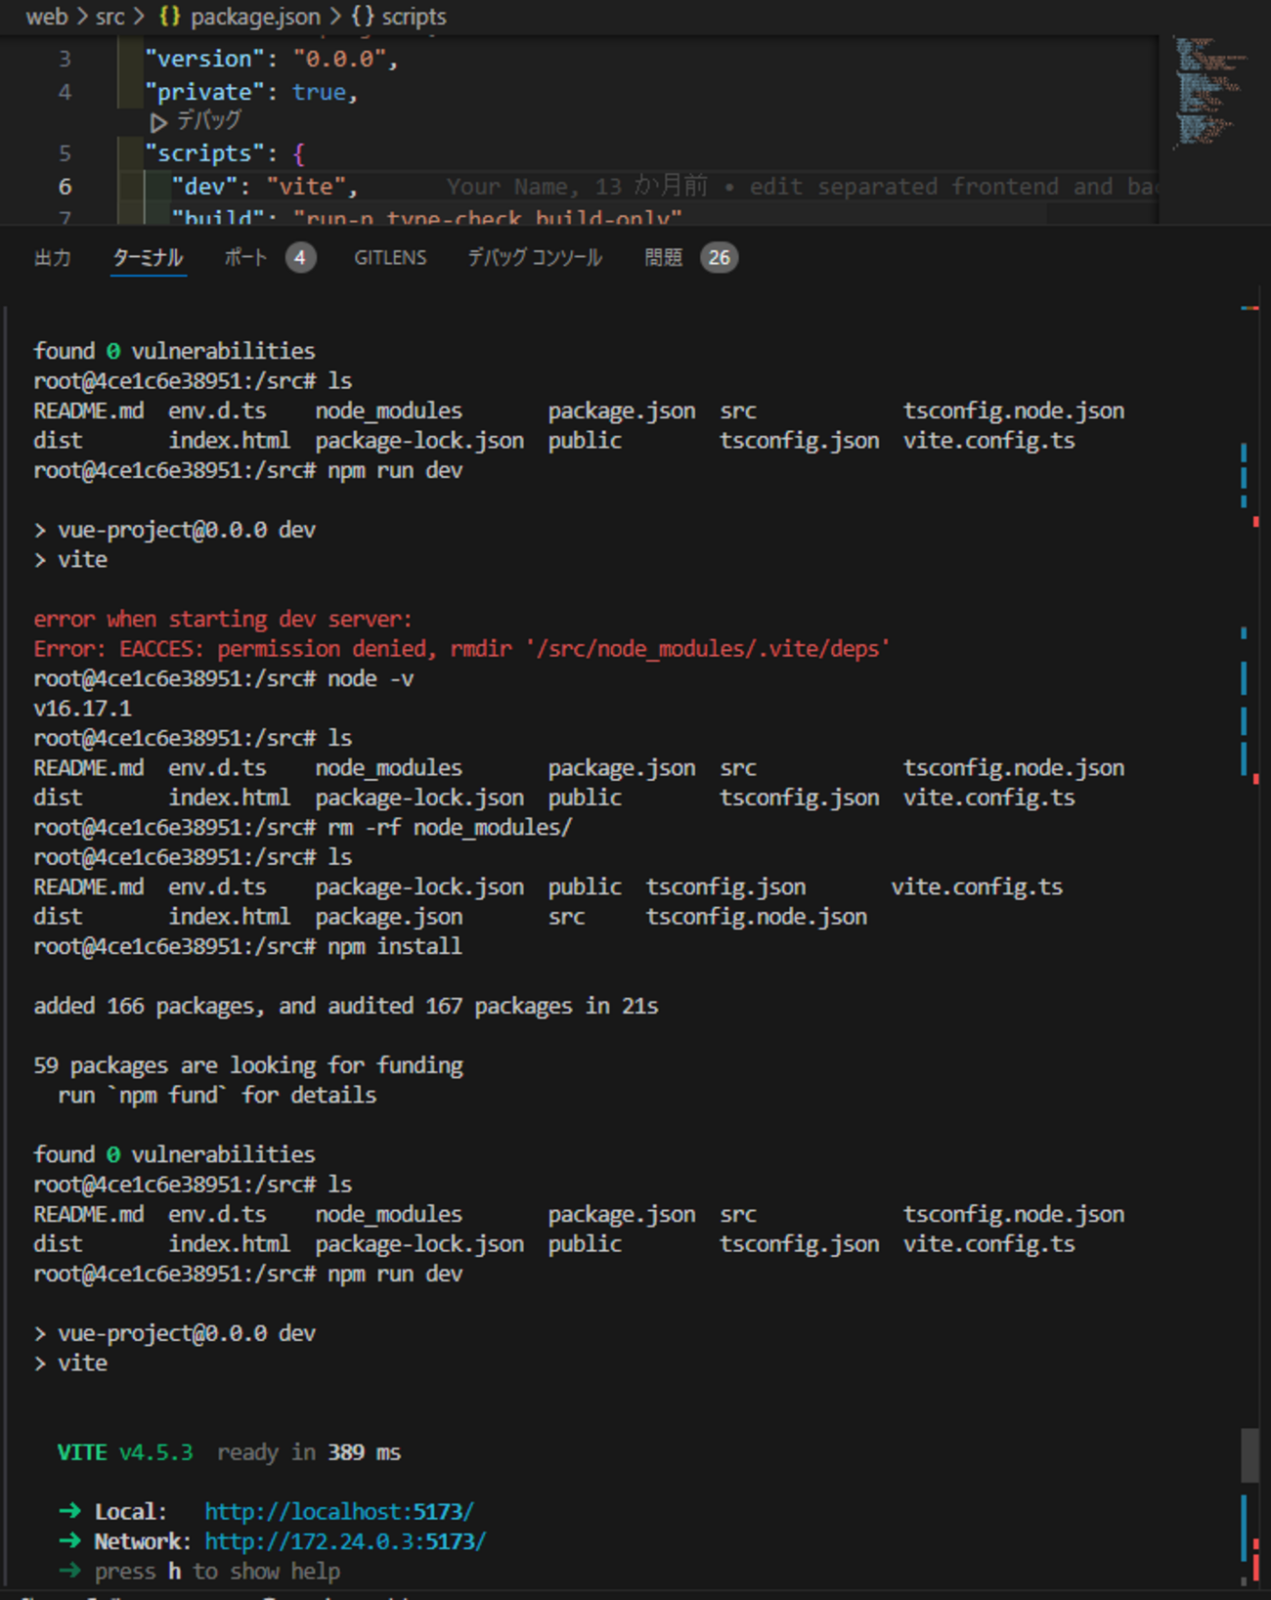Open the ポート panel tab
The width and height of the screenshot is (1271, 1600).
(x=245, y=258)
